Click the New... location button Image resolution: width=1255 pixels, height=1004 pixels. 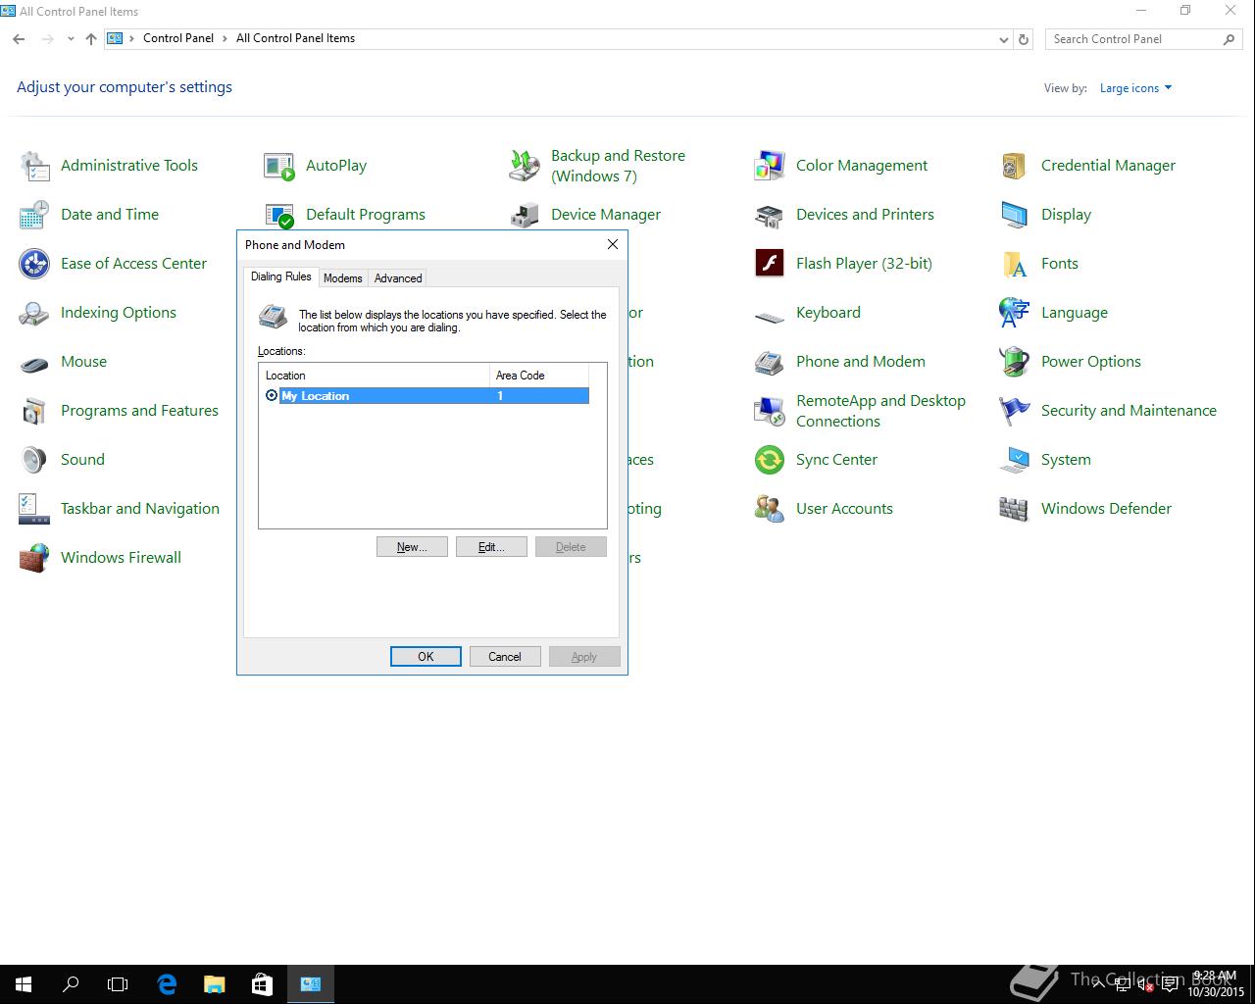[x=412, y=547]
